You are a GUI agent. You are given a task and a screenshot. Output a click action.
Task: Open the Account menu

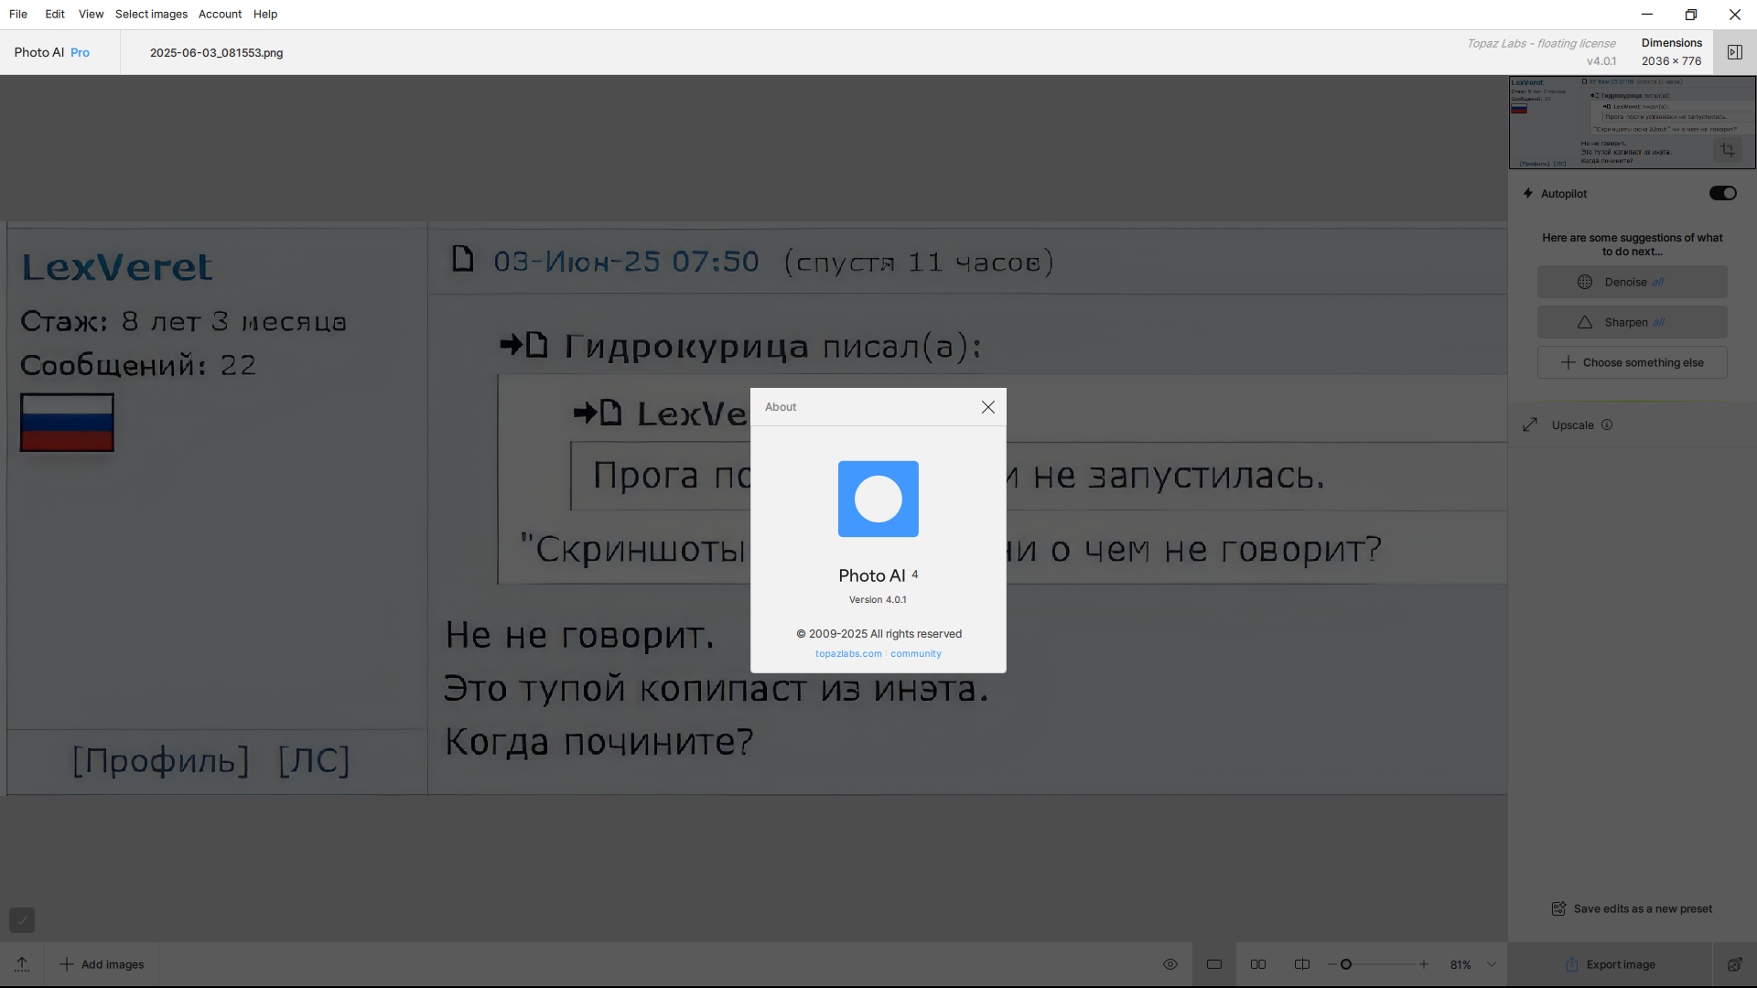click(220, 14)
